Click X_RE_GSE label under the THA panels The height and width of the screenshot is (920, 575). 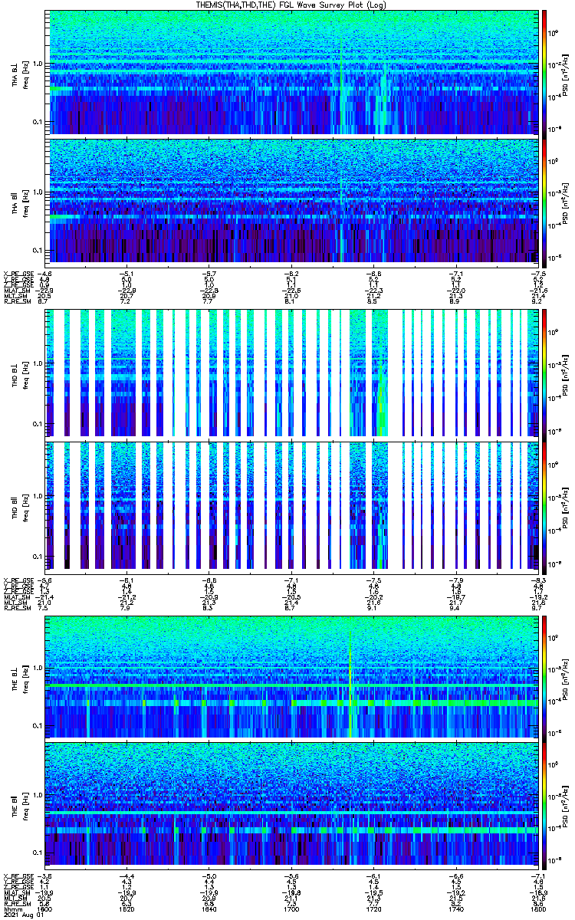pos(18,273)
